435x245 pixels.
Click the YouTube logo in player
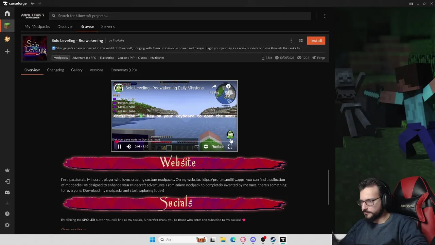pos(218,147)
